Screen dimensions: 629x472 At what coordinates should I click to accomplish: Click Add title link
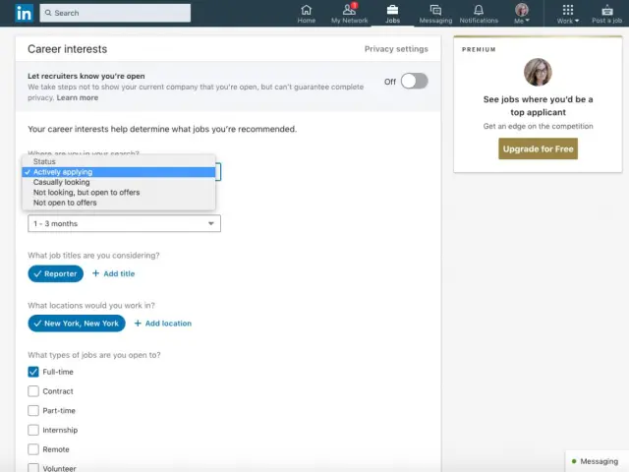pos(113,274)
